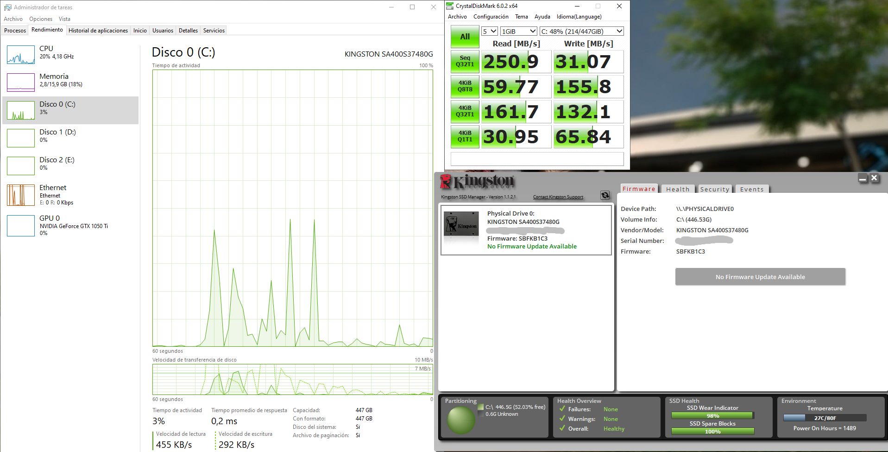Click the disk activity time graph
This screenshot has height=452, width=888.
point(293,208)
